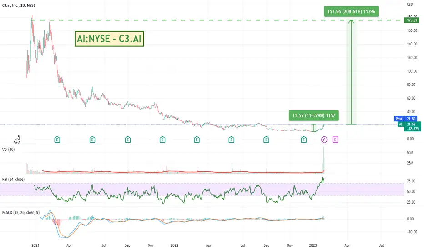Click the 25M volume axis value
424x250 pixels.
[x=410, y=163]
